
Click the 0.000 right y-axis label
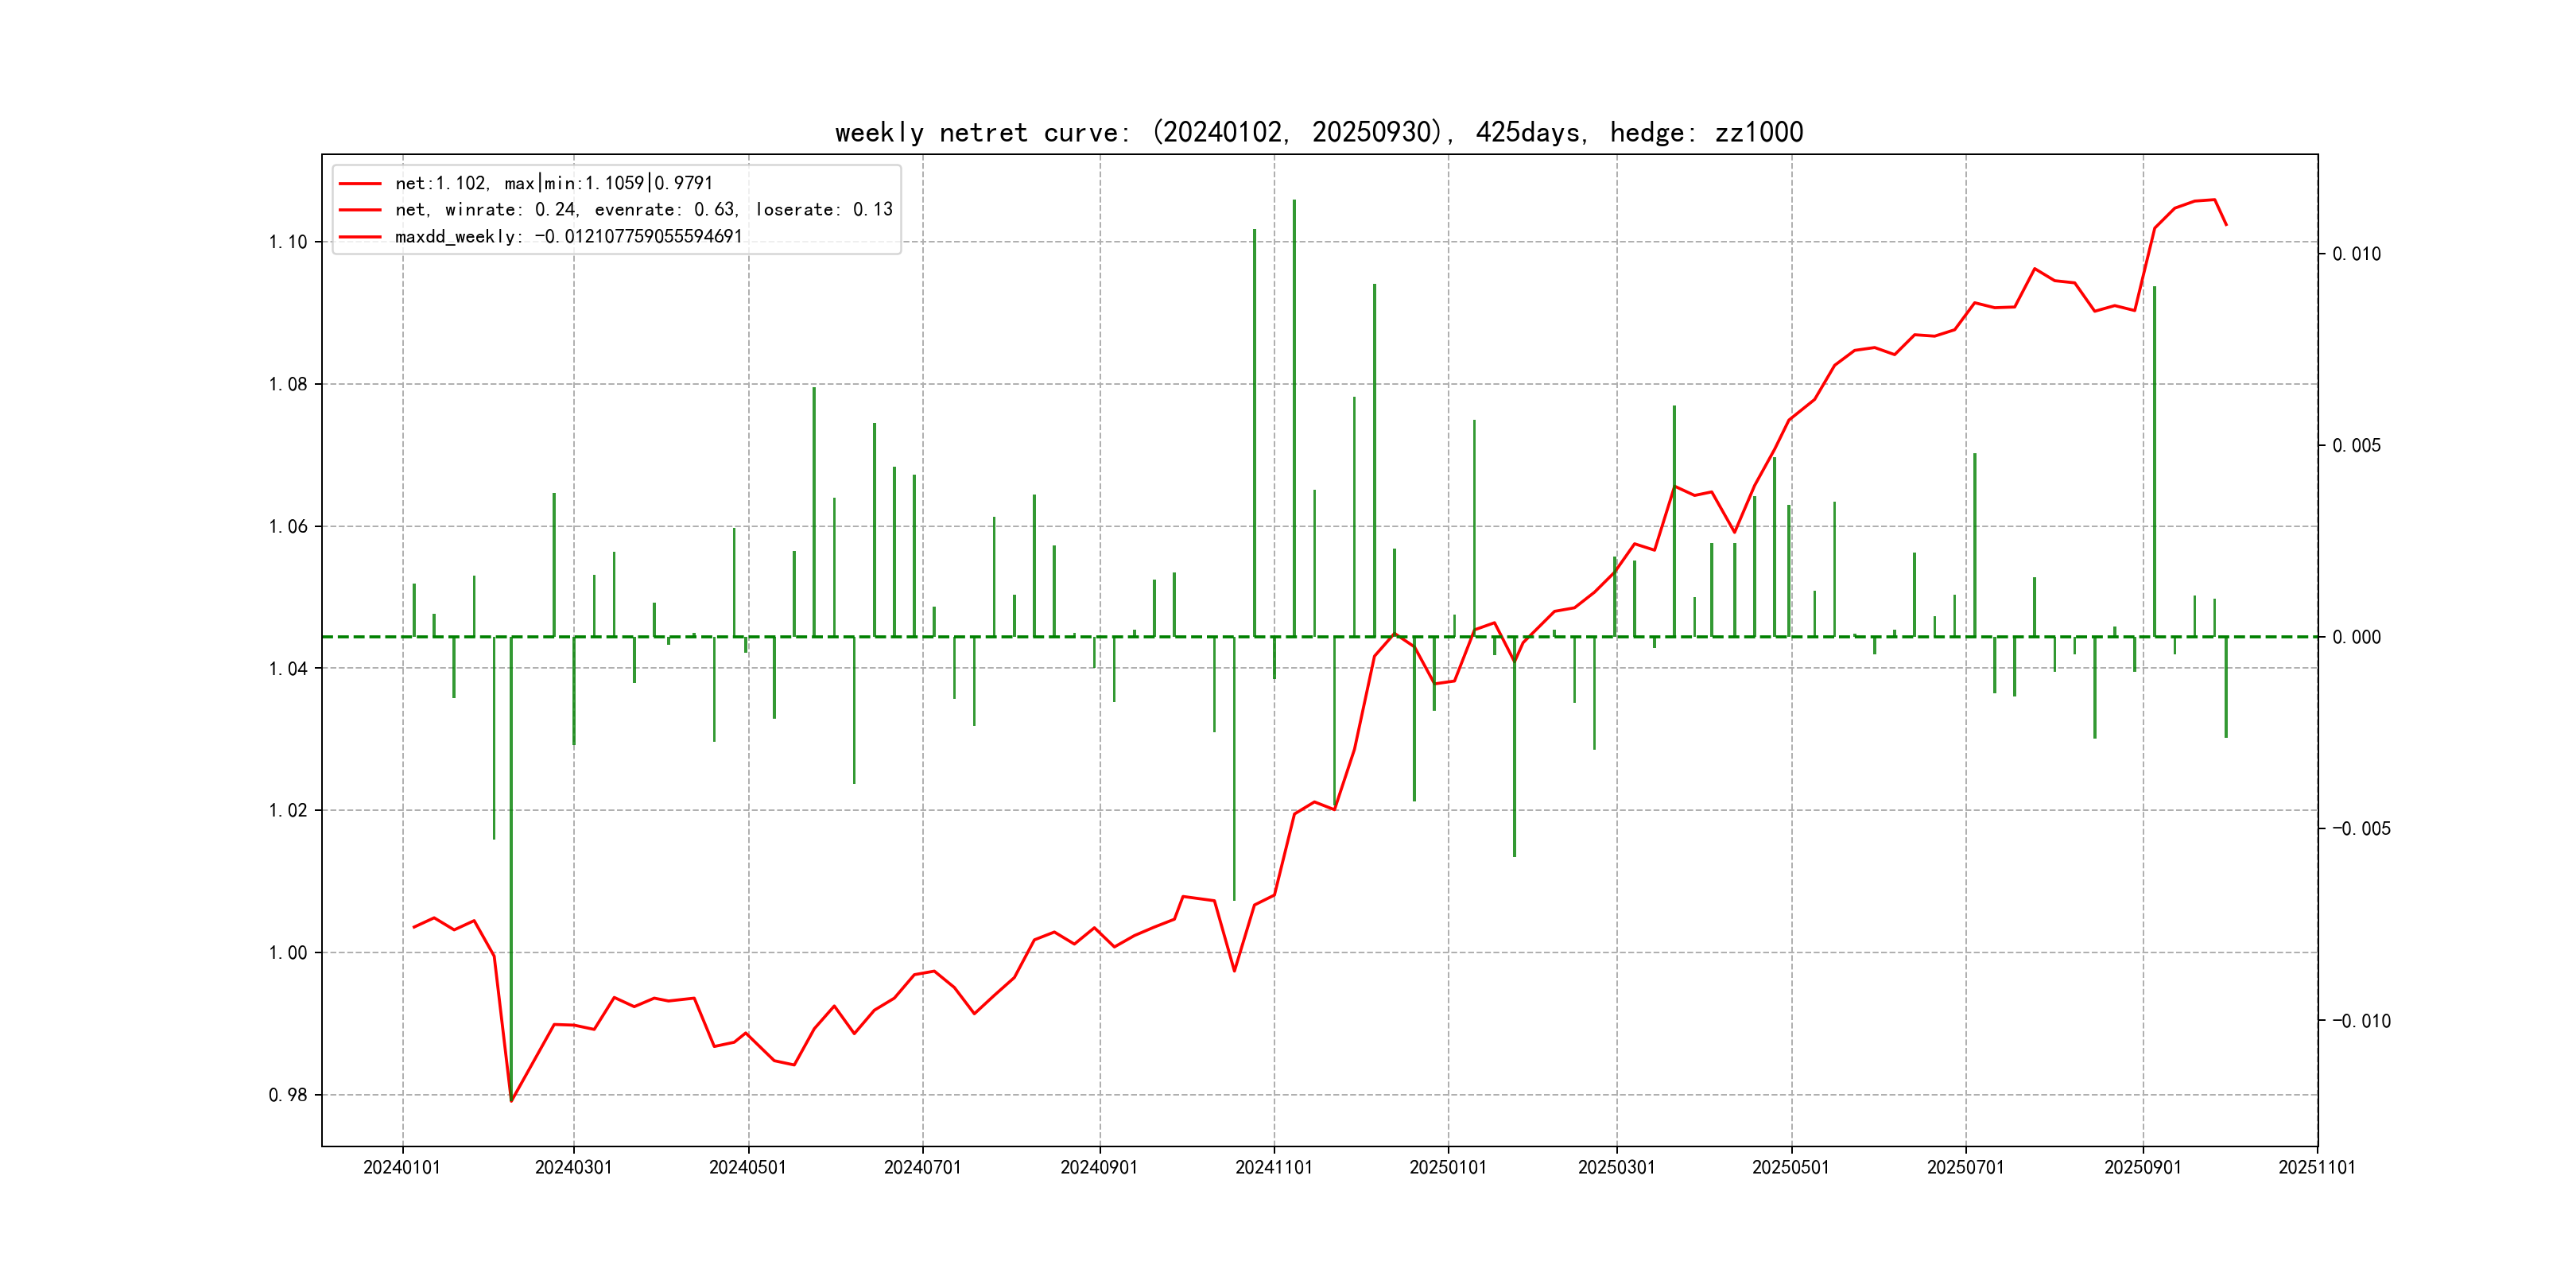[2356, 638]
